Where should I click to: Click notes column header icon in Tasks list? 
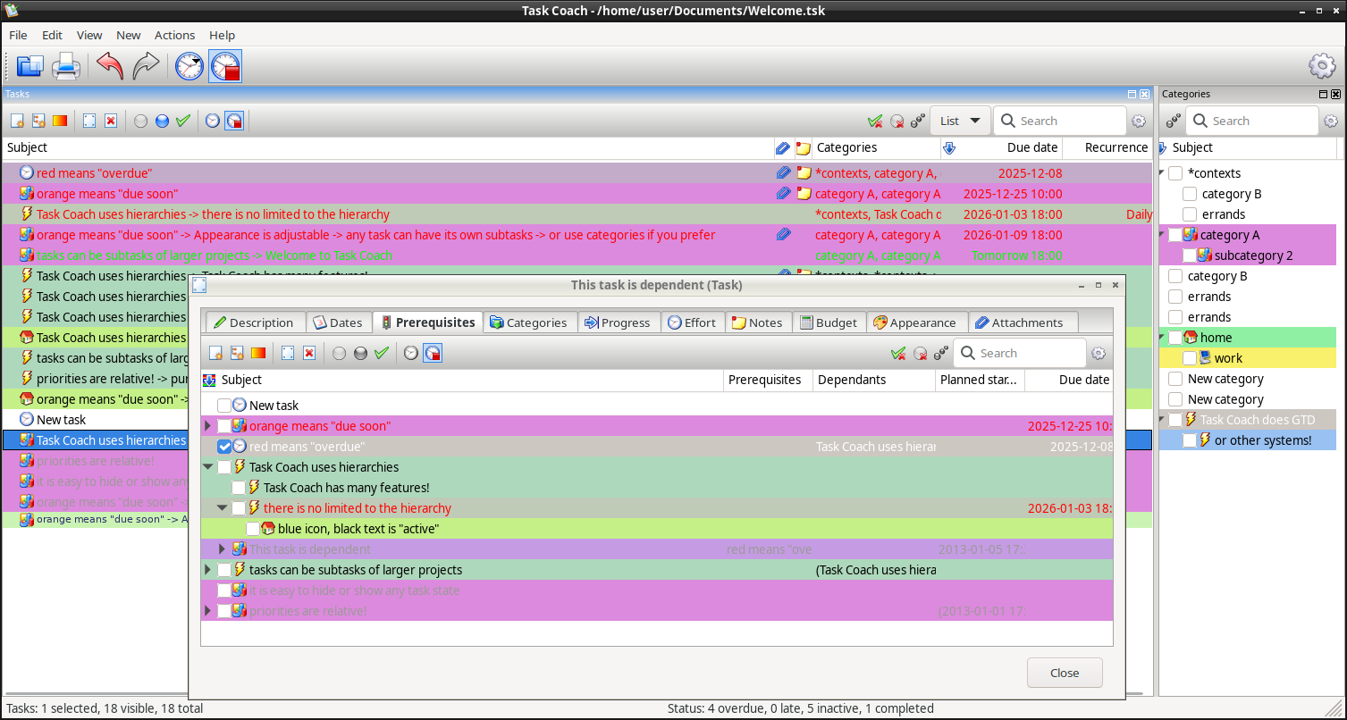click(x=803, y=147)
